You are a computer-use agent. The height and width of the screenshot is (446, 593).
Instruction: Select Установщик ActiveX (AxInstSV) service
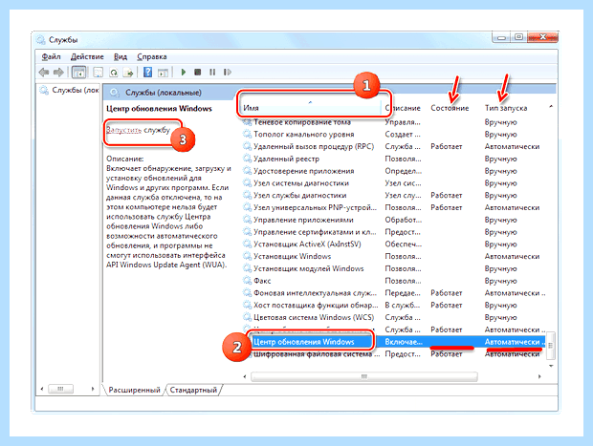pyautogui.click(x=307, y=244)
